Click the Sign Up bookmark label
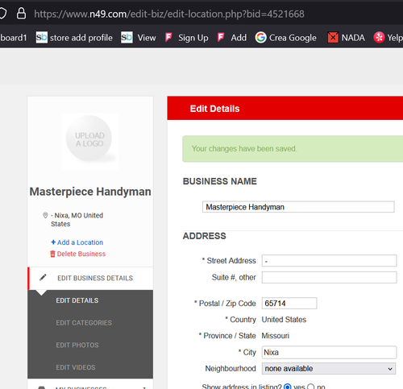This screenshot has width=403, height=389. [x=193, y=38]
